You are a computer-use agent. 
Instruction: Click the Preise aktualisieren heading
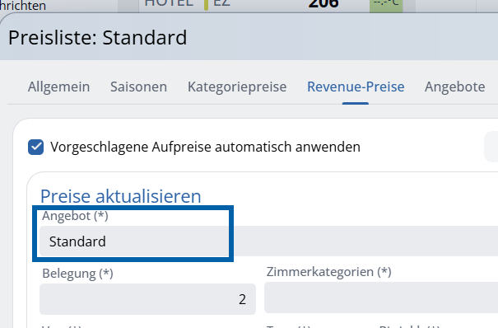(121, 196)
